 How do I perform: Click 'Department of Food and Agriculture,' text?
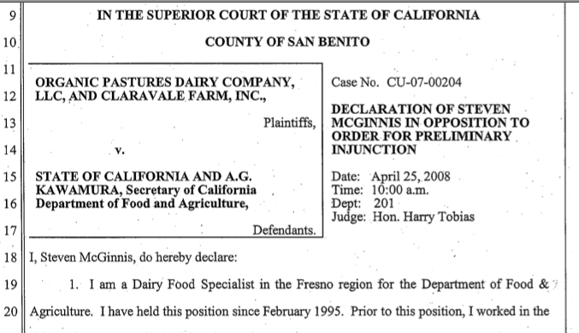[x=142, y=204]
